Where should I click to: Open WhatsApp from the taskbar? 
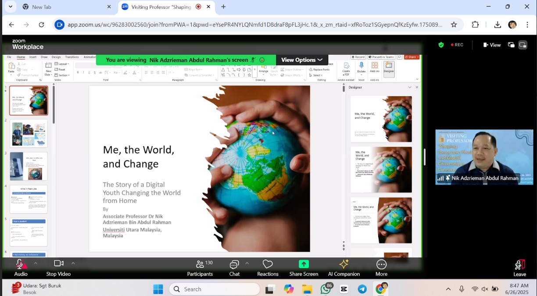tap(326, 289)
